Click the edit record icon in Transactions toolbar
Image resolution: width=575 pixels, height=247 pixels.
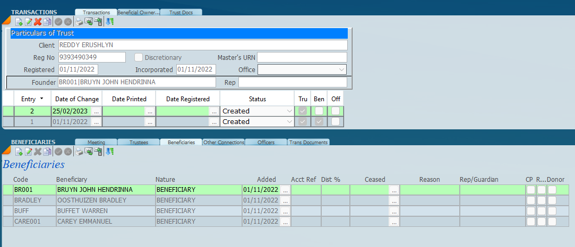[28, 22]
